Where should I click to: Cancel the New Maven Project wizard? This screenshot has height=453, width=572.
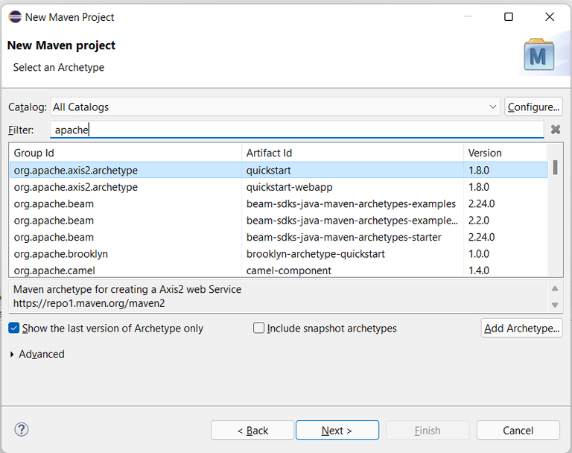518,431
